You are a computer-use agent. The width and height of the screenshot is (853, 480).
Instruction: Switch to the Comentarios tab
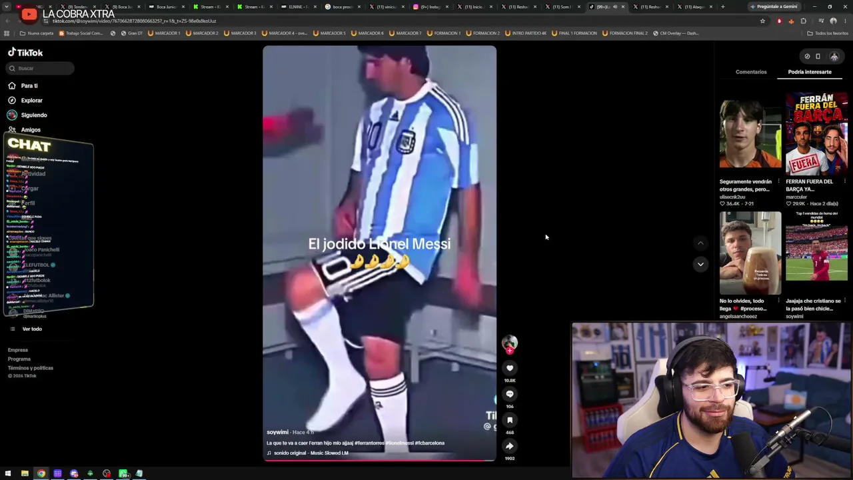pos(751,72)
